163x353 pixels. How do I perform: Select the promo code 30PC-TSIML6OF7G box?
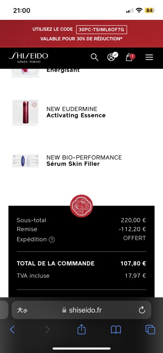click(102, 30)
